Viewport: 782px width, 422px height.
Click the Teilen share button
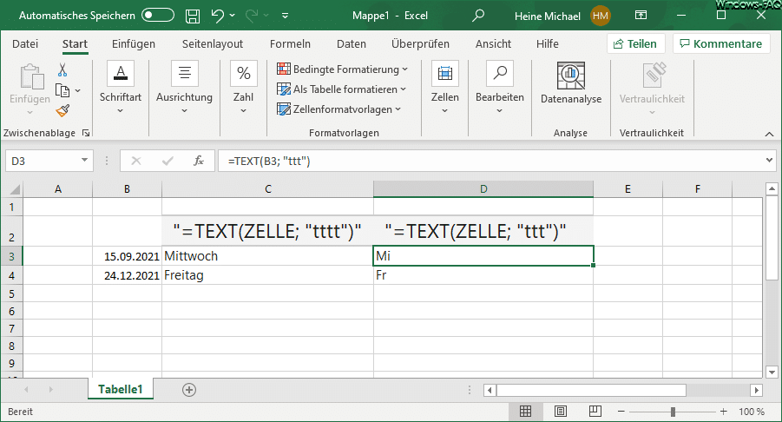[x=635, y=44]
